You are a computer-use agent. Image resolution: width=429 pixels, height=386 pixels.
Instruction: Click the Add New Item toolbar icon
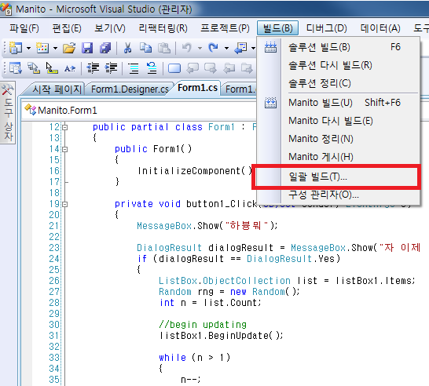tap(42, 48)
